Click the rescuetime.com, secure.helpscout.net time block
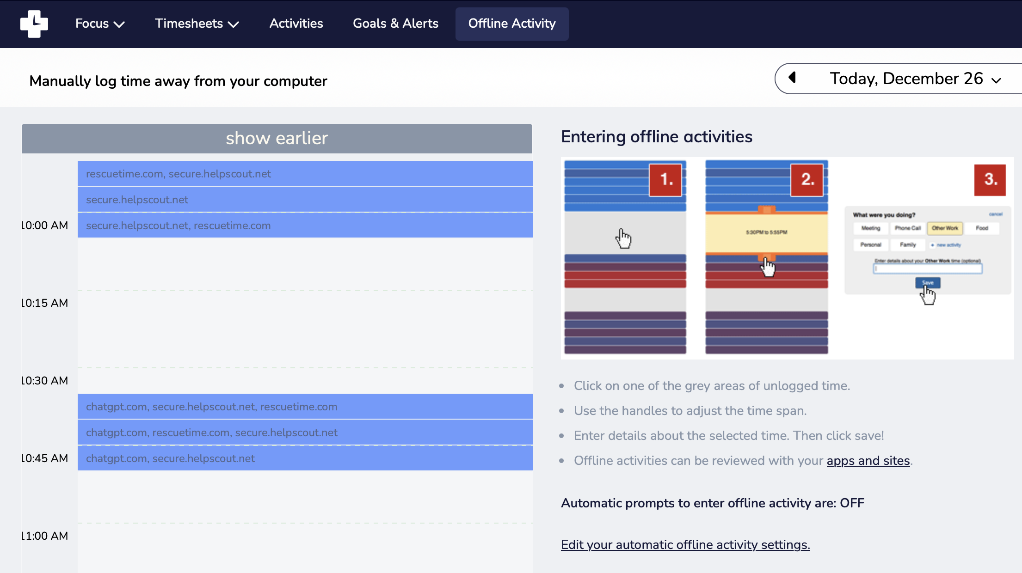This screenshot has width=1022, height=573. (305, 174)
